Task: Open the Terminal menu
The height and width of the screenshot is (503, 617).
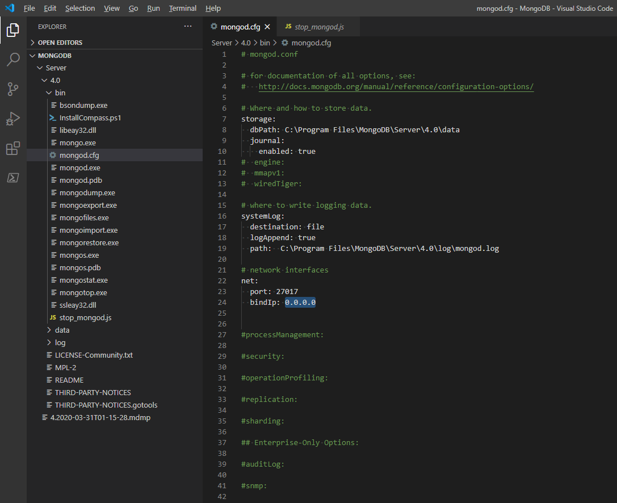Action: 183,9
